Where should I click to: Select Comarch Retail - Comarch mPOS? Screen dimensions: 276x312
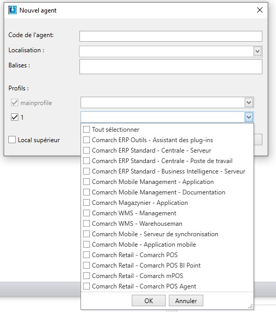click(86, 276)
